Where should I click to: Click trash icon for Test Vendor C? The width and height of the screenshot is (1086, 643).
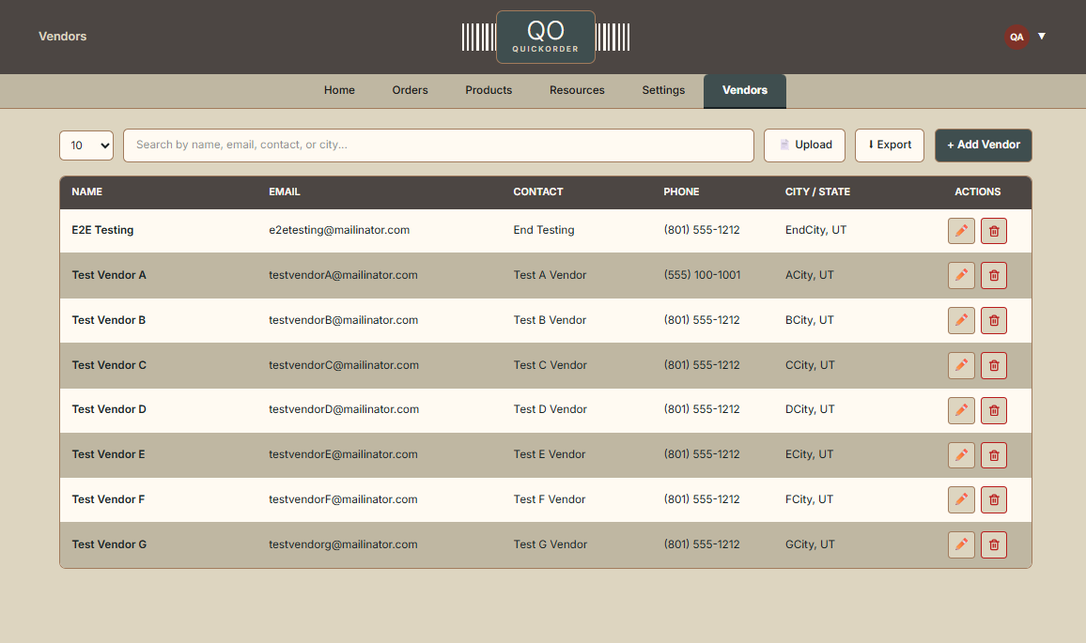coord(994,365)
